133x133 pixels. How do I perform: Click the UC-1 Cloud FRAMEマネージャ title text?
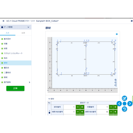pyautogui.click(x=21, y=21)
